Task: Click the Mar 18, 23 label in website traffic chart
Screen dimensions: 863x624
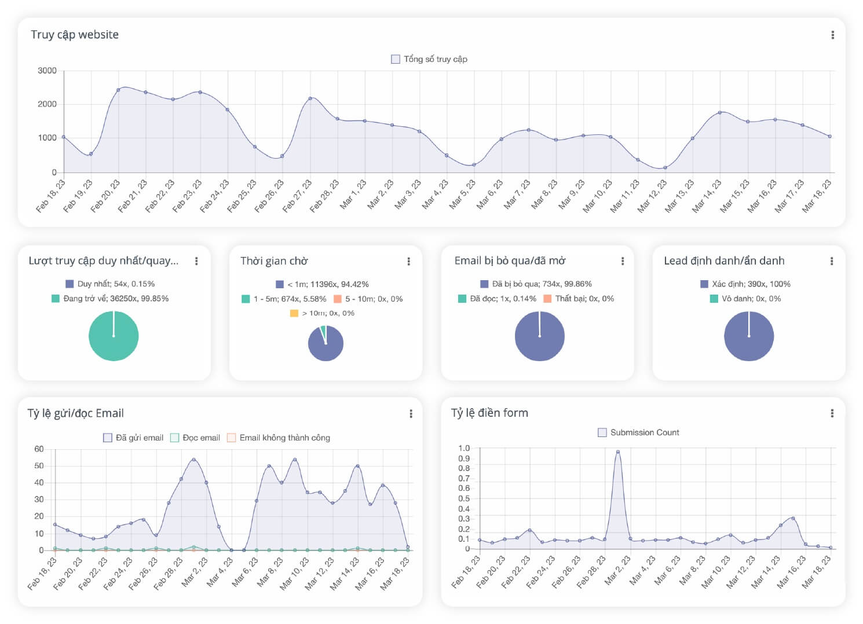Action: [817, 196]
